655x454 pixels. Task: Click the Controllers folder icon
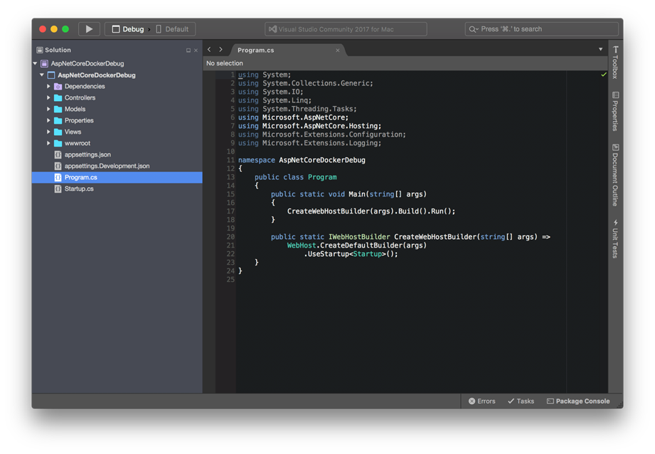[58, 97]
